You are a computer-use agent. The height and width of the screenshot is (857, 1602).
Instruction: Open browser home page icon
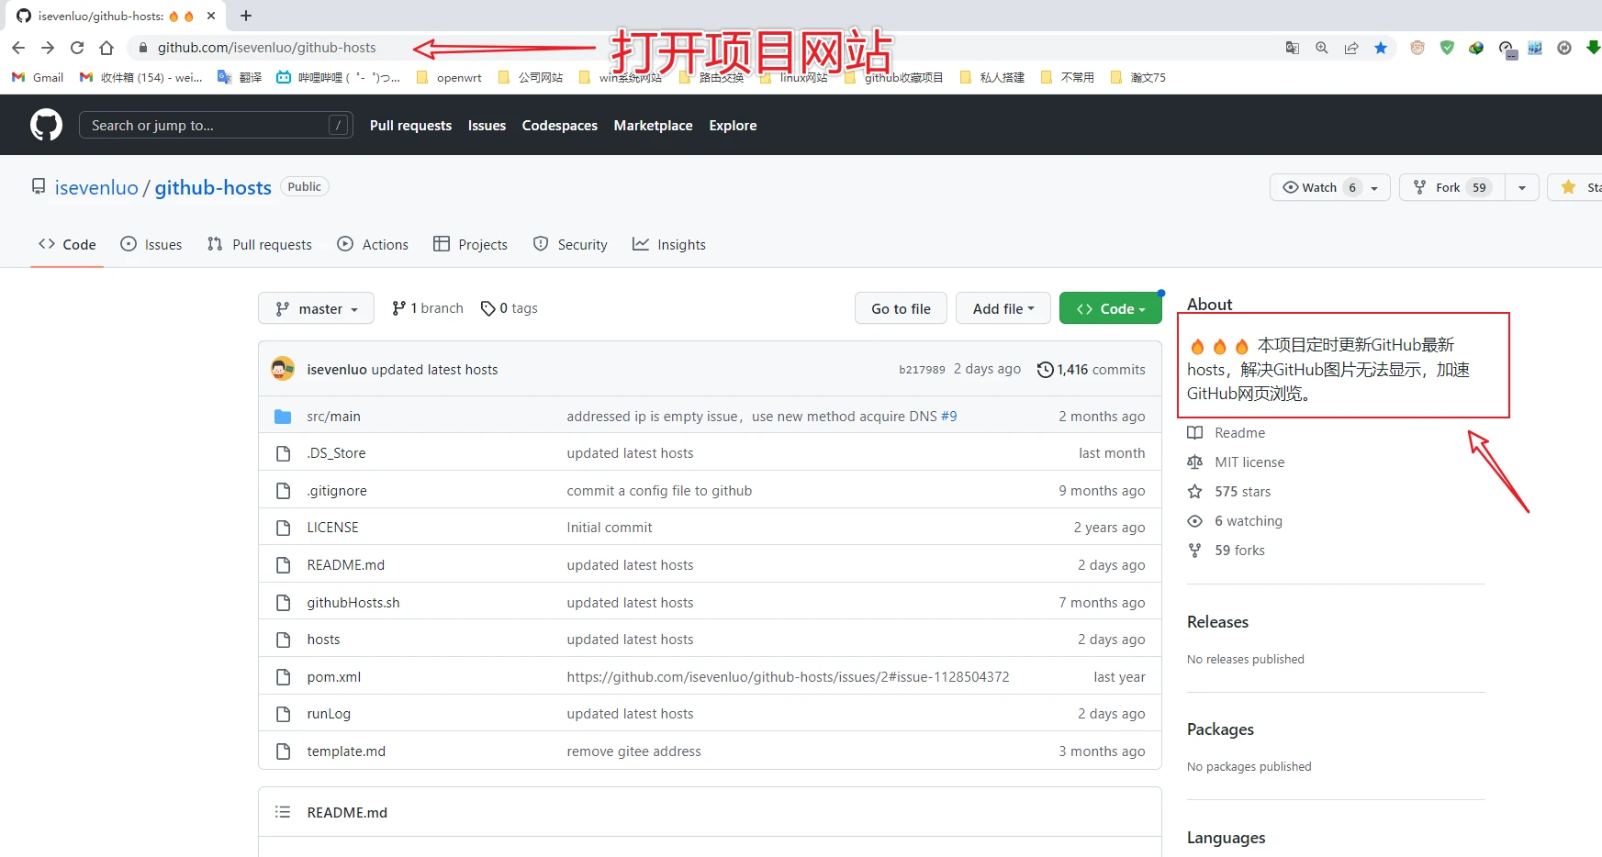coord(106,48)
